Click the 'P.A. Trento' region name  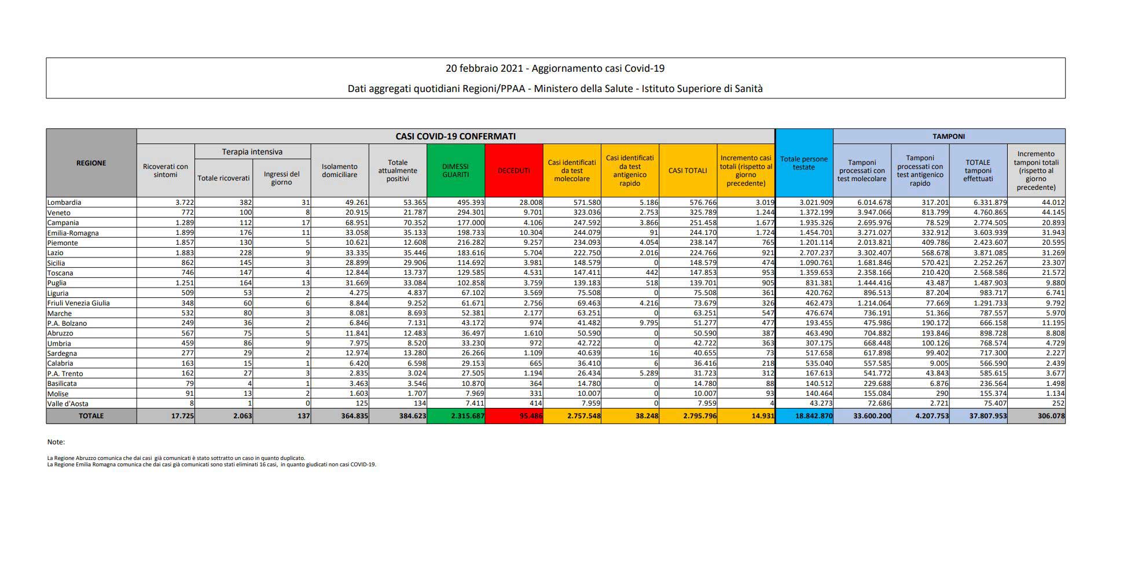coord(65,374)
